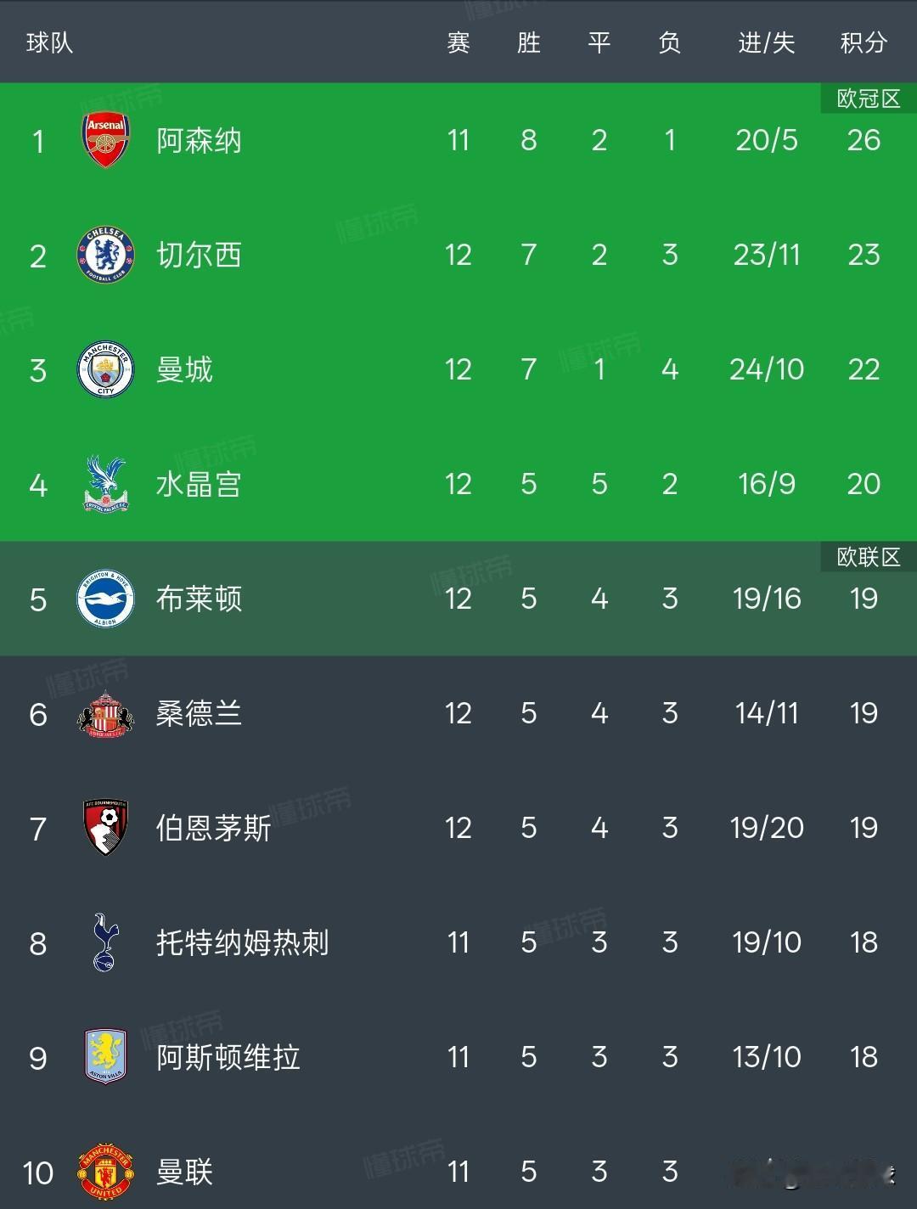Image resolution: width=917 pixels, height=1209 pixels.
Task: Click the Arsenal club crest
Action: (105, 140)
